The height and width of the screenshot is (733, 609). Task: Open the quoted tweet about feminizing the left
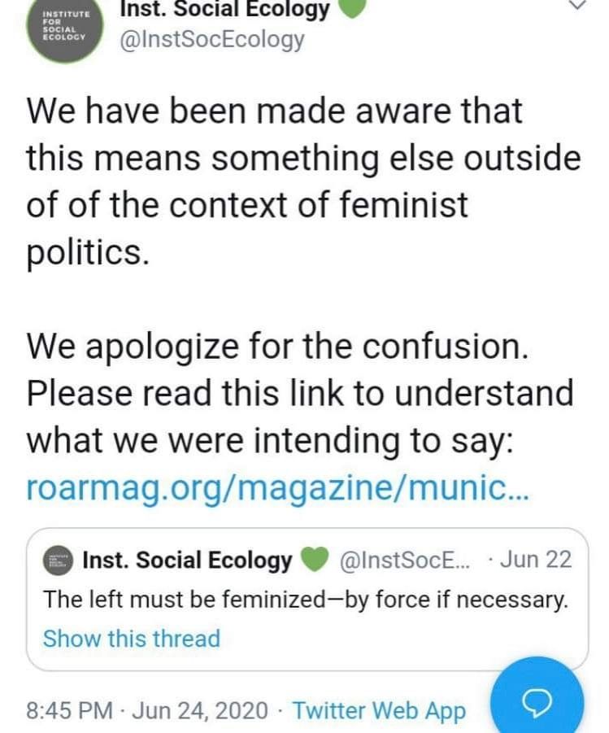click(x=305, y=601)
